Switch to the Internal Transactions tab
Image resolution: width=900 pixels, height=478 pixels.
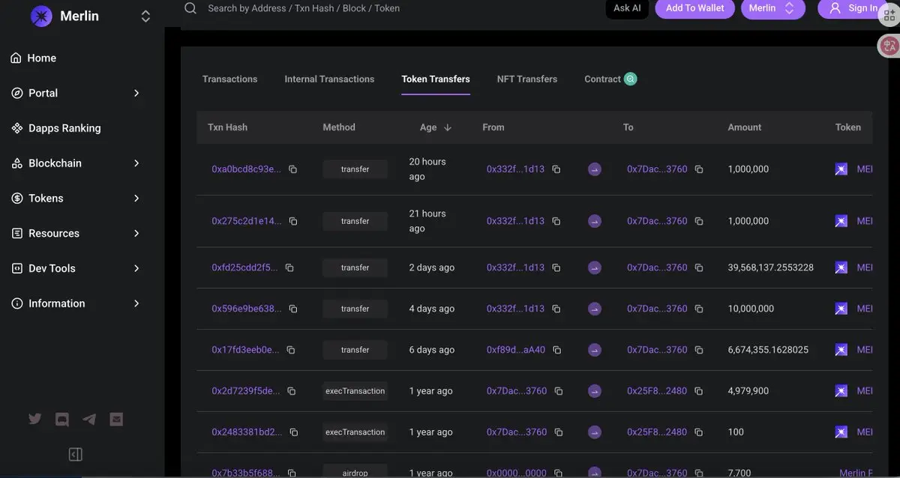pyautogui.click(x=329, y=79)
